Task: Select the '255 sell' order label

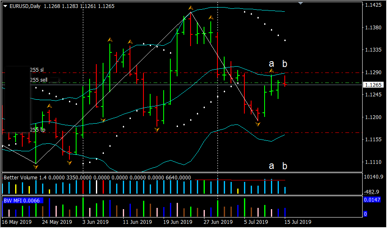Action: click(x=39, y=80)
